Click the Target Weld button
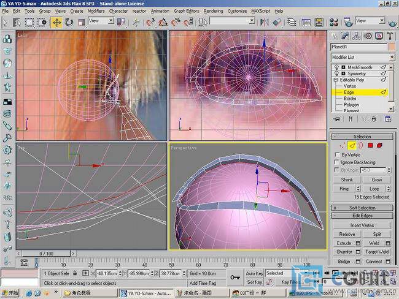 coord(377,252)
